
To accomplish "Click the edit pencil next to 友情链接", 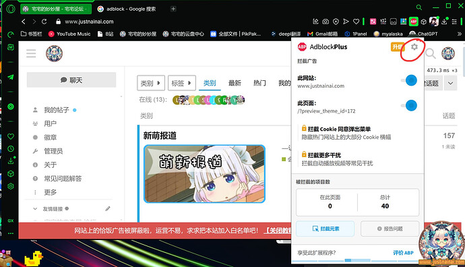I will (108, 209).
